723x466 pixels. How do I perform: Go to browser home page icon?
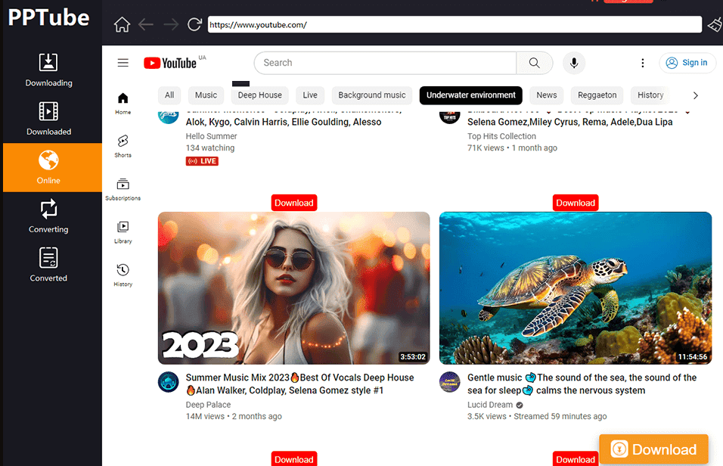coord(123,24)
